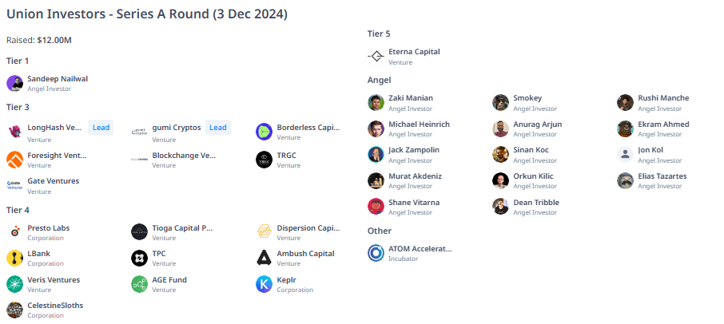Open the Gate Ventures investor link
This screenshot has width=724, height=324.
click(53, 181)
